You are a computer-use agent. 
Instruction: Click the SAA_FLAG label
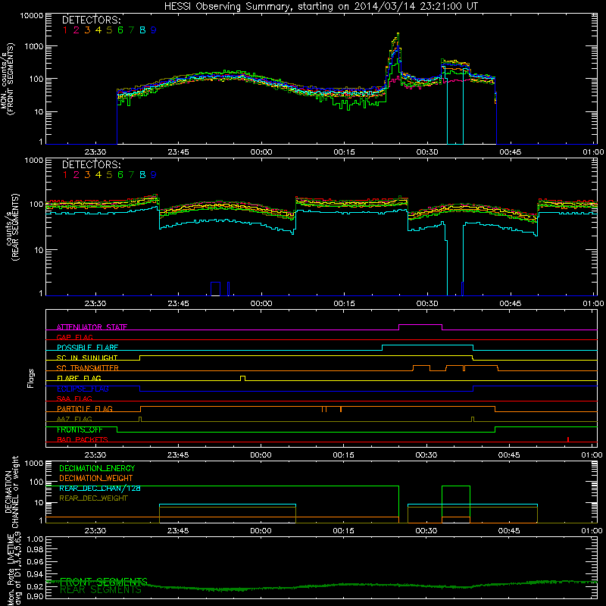[74, 398]
